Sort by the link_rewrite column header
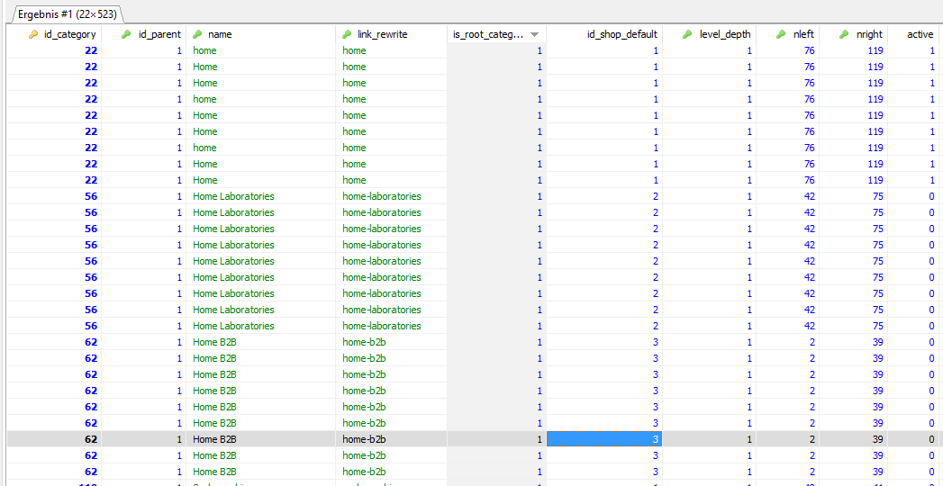This screenshot has height=486, width=943. 382,34
